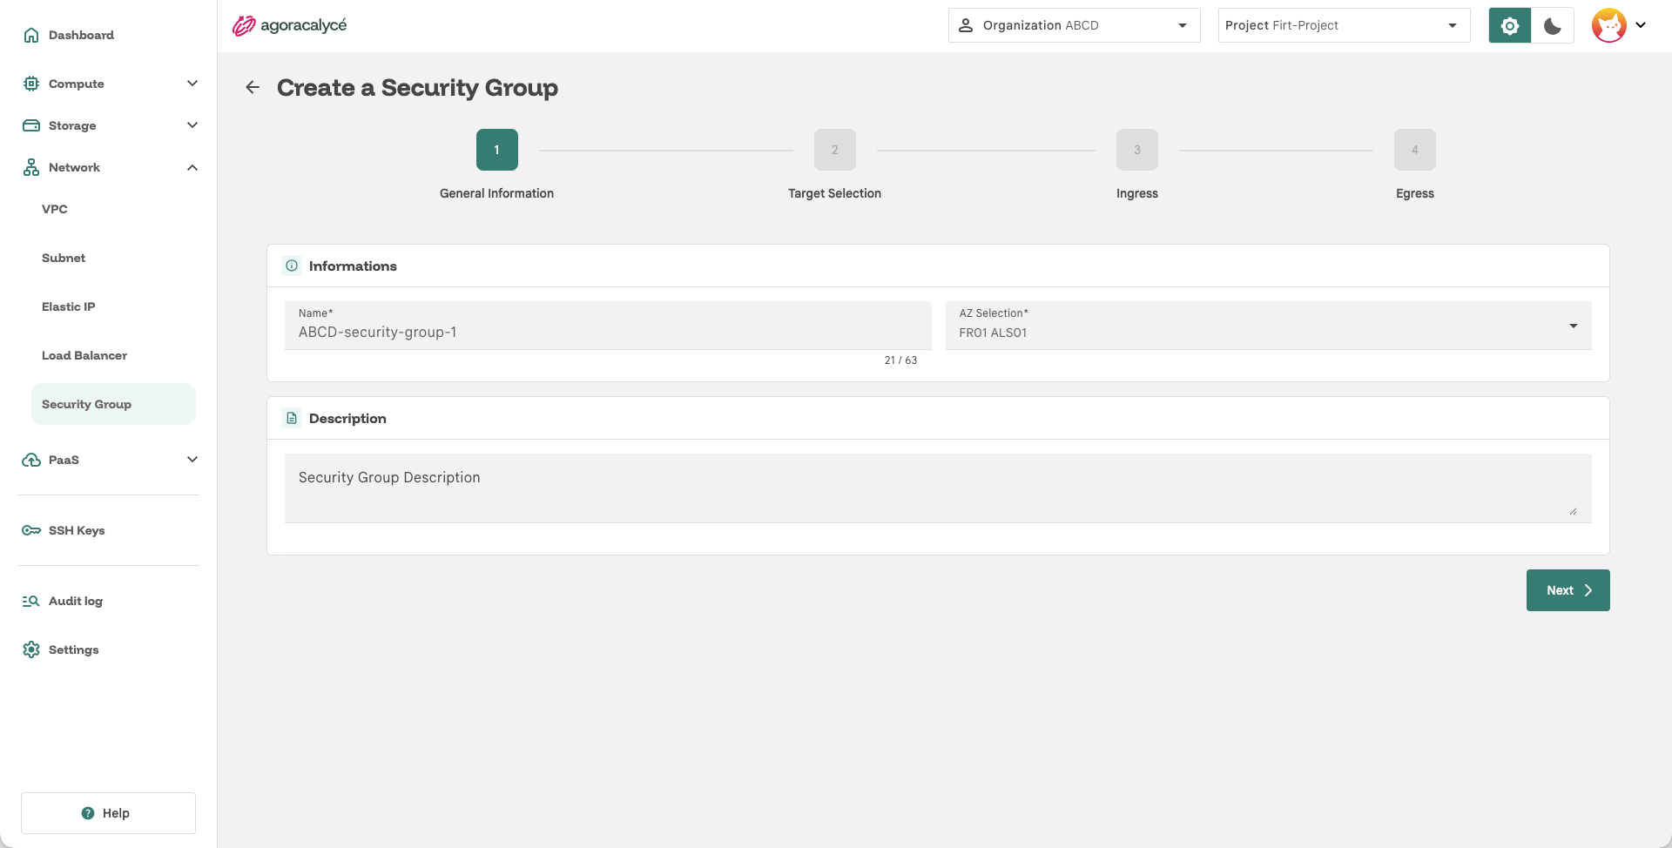The width and height of the screenshot is (1672, 848).
Task: Open the Elastic IP menu item
Action: [x=69, y=306]
